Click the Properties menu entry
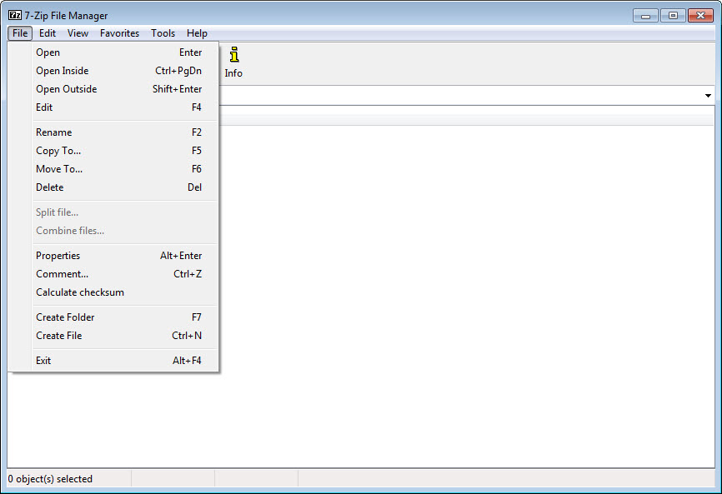Viewport: 722px width, 494px height. pyautogui.click(x=118, y=256)
